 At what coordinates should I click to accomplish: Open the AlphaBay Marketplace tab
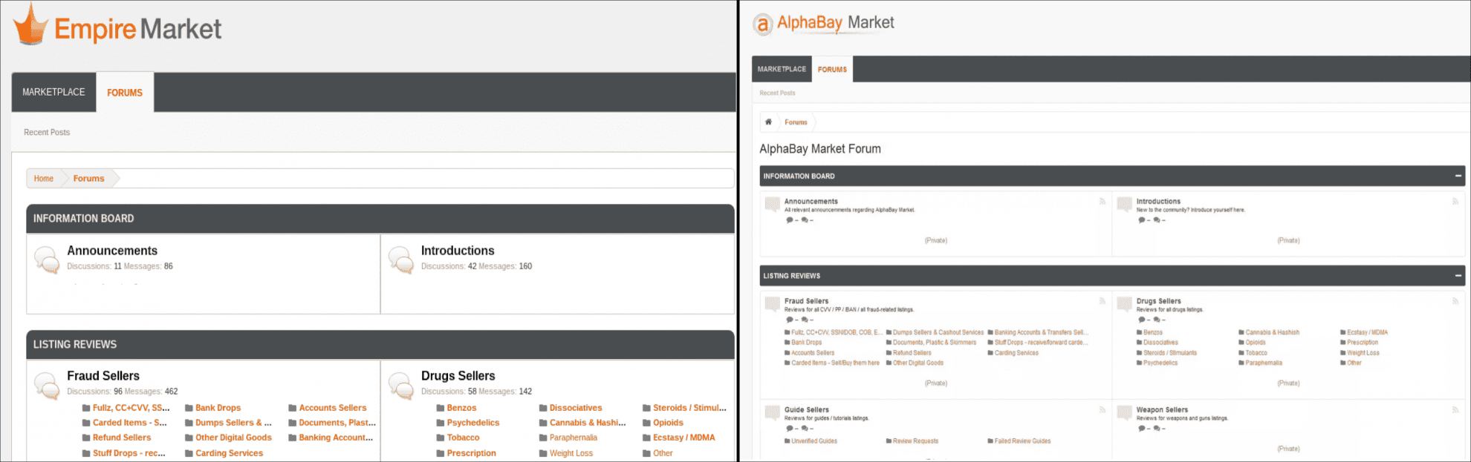(x=782, y=70)
